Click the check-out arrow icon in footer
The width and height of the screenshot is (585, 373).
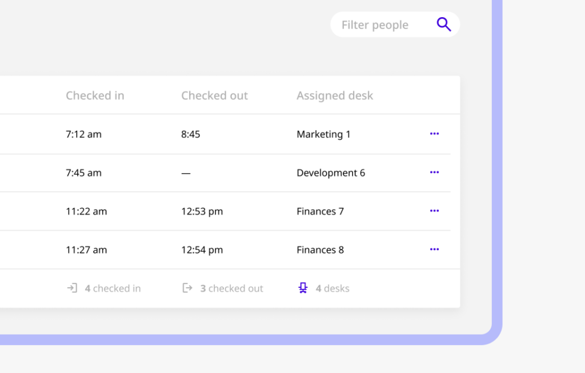pos(187,288)
